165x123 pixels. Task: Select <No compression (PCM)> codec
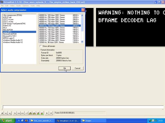point(19,15)
